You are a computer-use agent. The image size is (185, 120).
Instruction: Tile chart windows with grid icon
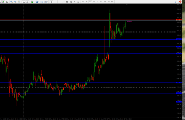[x=19, y=2]
